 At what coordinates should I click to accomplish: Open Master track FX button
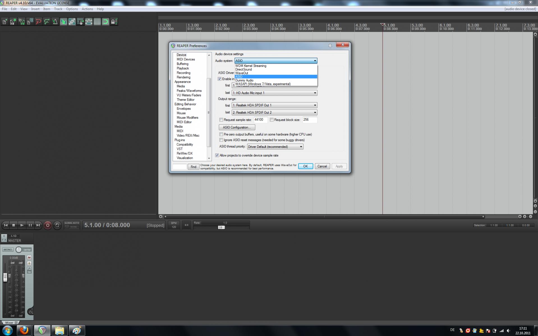pyautogui.click(x=4, y=240)
